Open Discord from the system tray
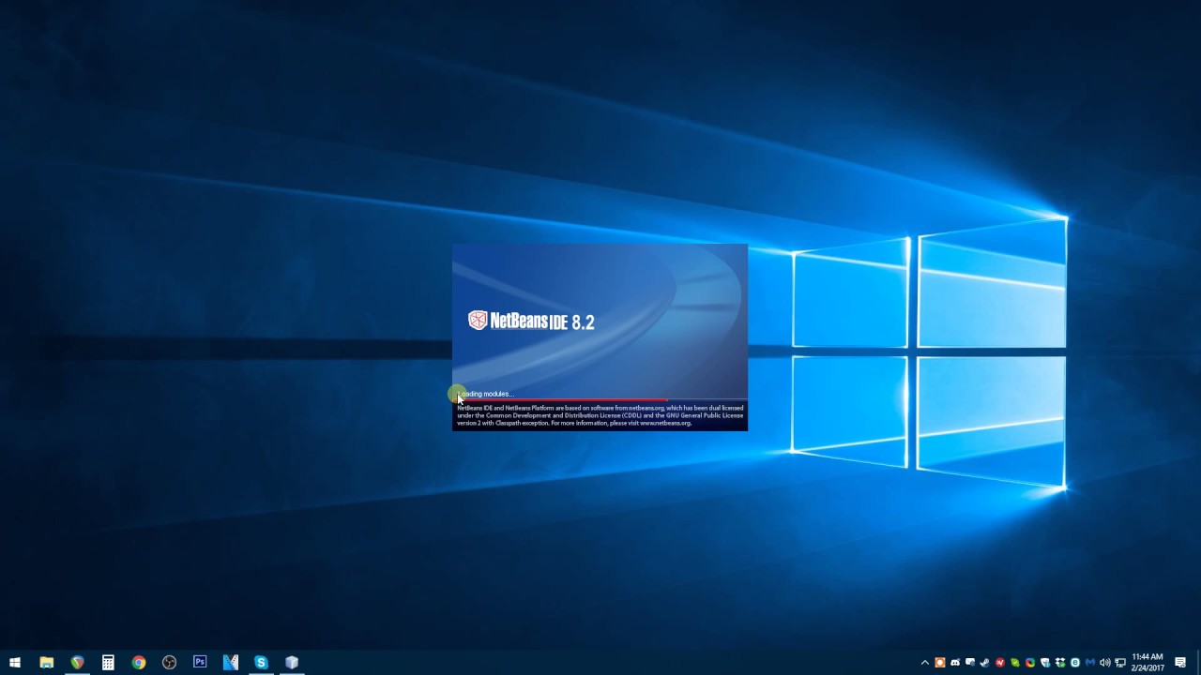 [955, 663]
